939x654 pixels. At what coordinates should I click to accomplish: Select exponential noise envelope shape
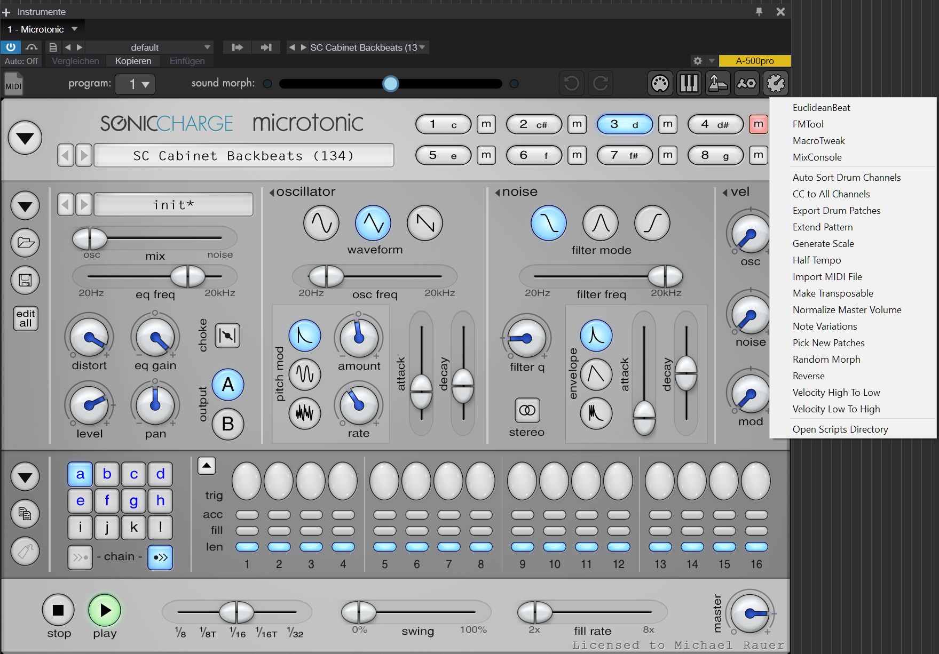pyautogui.click(x=596, y=336)
